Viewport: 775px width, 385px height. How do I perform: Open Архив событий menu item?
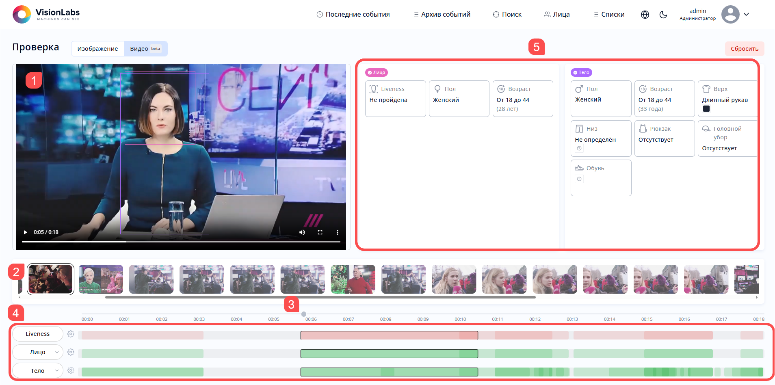point(442,15)
